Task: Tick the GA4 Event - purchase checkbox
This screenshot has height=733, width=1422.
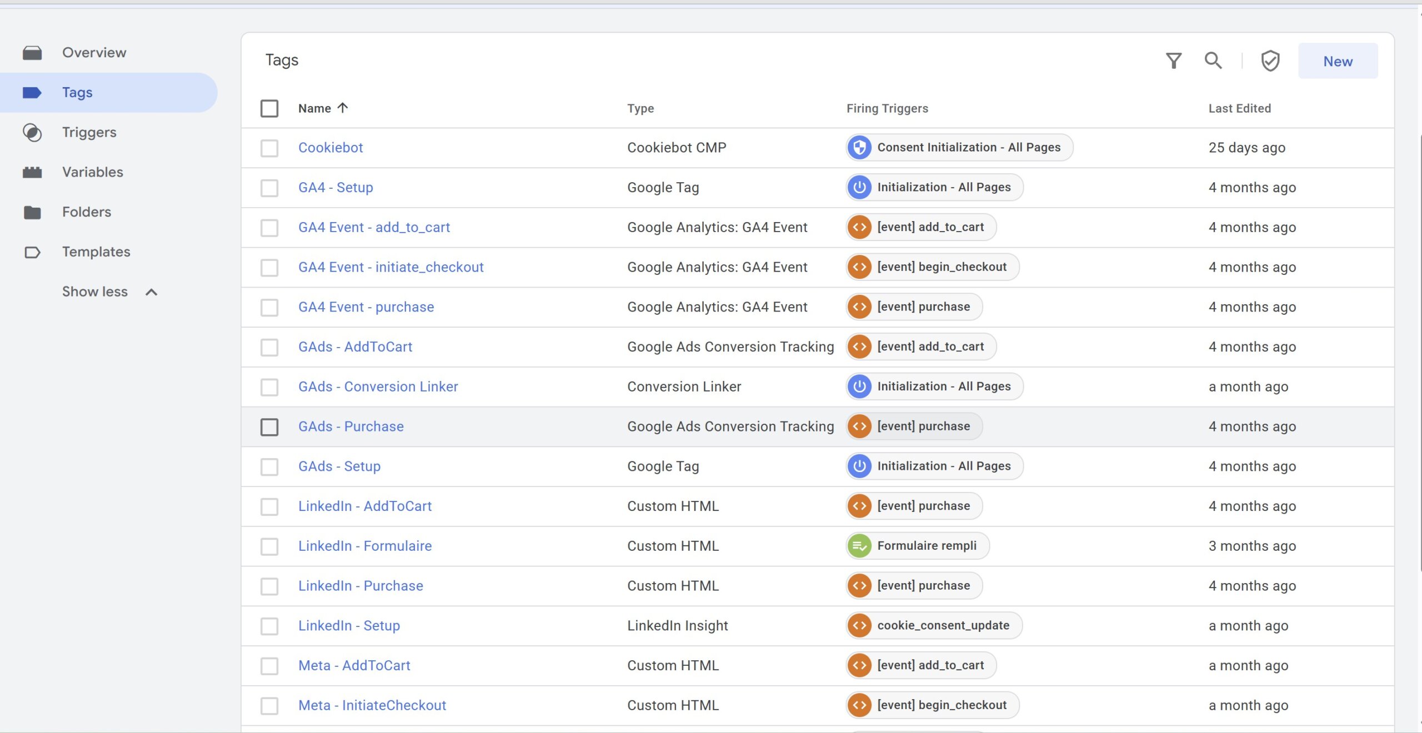Action: (269, 308)
